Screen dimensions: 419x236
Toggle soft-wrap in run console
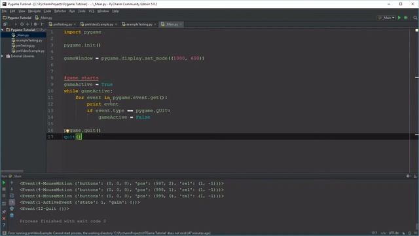[12, 195]
